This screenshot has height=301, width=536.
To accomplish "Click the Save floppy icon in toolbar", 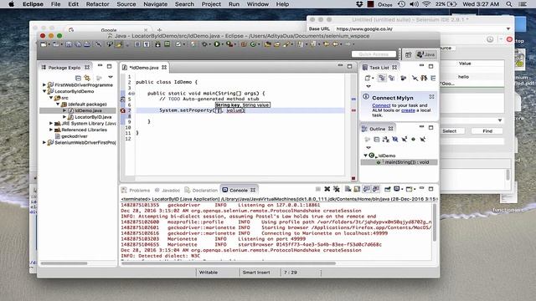I will pyautogui.click(x=69, y=44).
